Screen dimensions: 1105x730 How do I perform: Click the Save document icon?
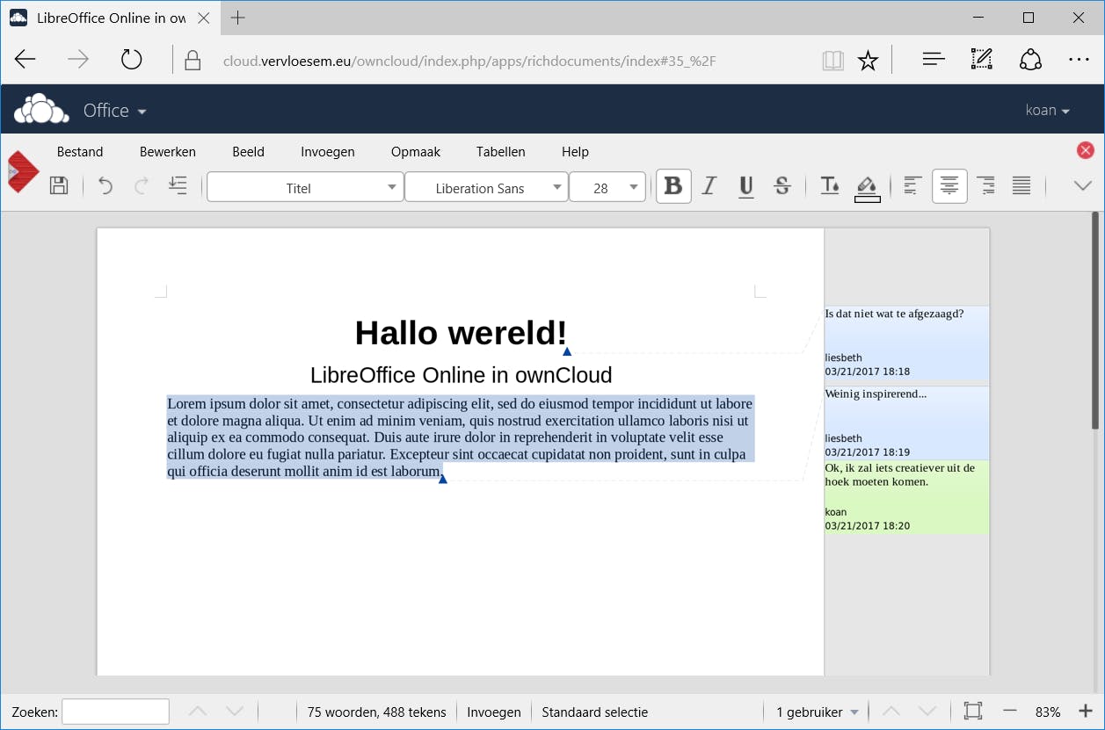(x=59, y=185)
